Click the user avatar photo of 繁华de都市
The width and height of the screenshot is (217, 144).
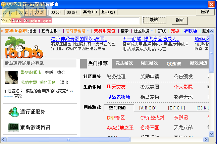click(x=11, y=78)
